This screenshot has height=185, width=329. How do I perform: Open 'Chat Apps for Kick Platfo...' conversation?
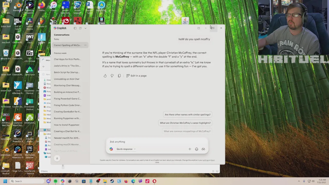pos(67,59)
